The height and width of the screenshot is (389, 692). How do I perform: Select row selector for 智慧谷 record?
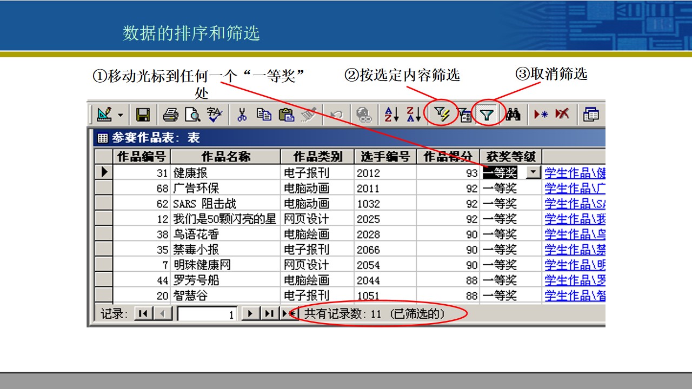(x=103, y=296)
